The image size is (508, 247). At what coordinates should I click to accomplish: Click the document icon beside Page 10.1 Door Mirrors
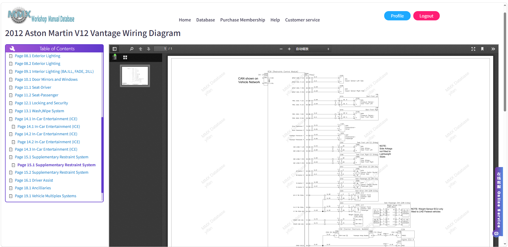(x=11, y=80)
